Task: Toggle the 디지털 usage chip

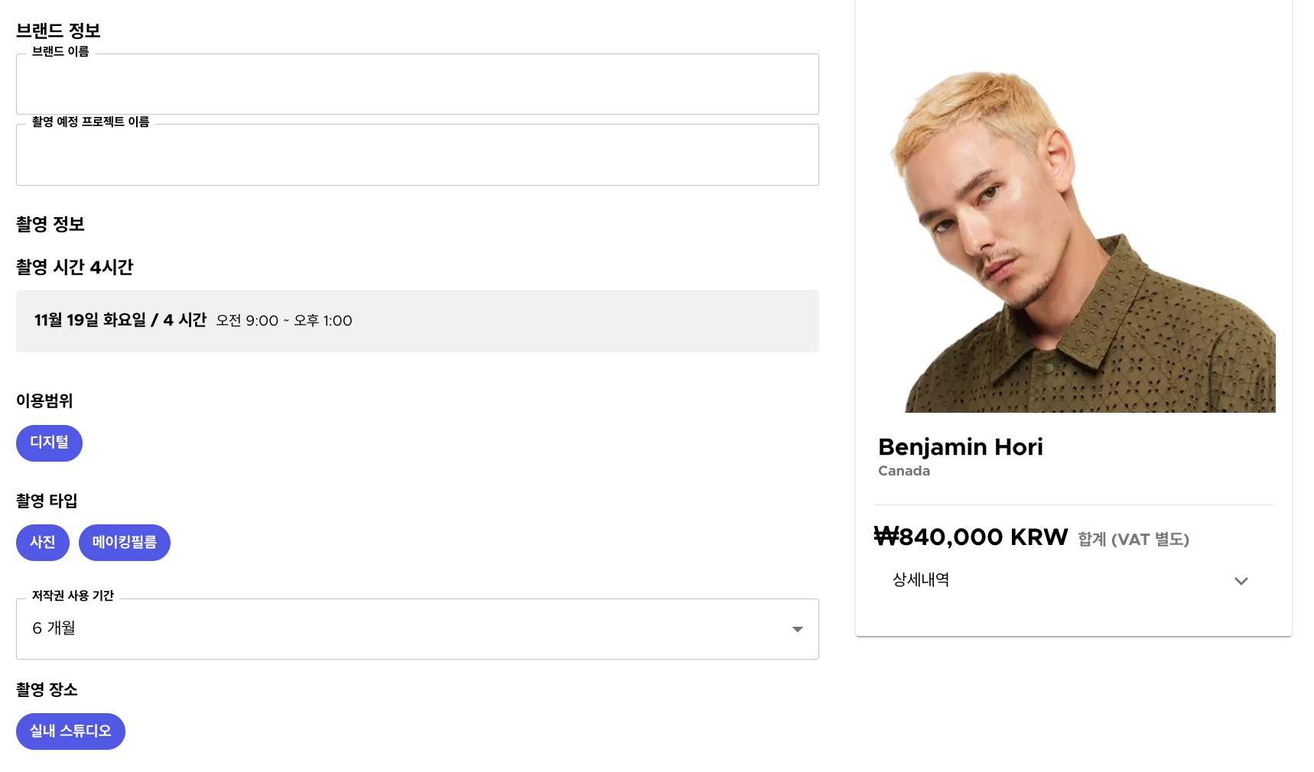Action: point(49,443)
